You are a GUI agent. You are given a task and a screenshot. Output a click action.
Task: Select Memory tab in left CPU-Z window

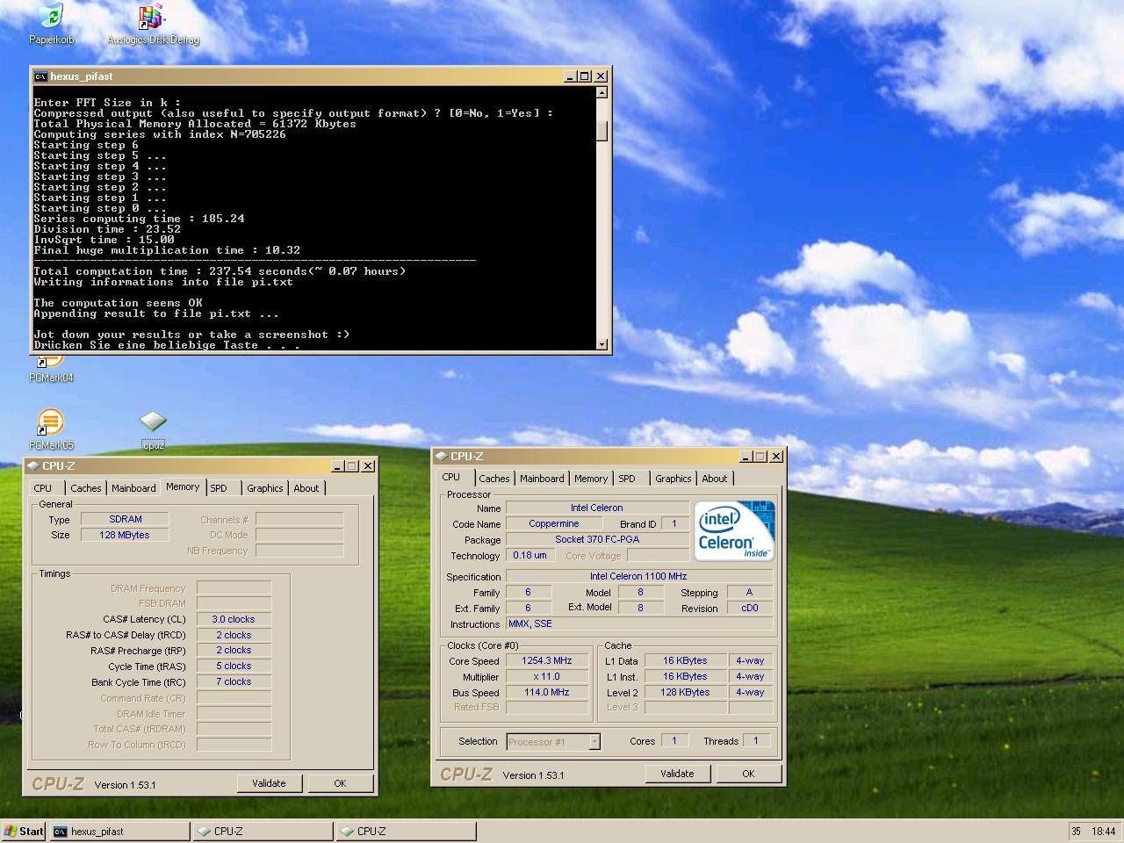(183, 486)
